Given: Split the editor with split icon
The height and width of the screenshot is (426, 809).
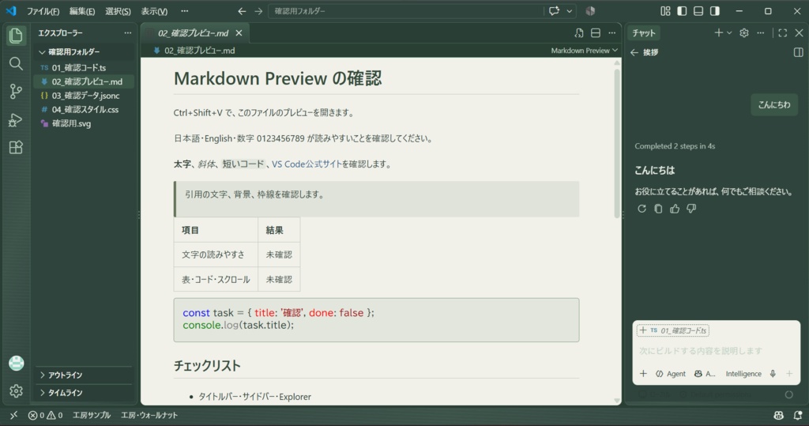Looking at the screenshot, I should [x=596, y=33].
